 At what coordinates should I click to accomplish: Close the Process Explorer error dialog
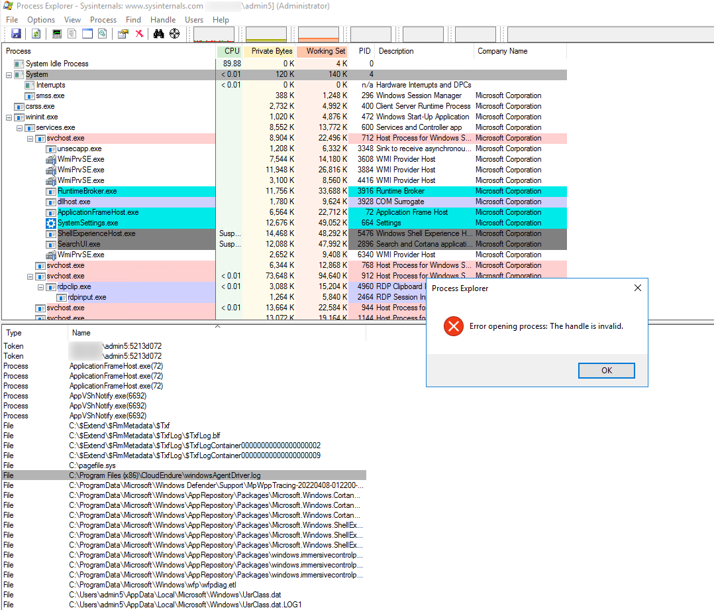click(637, 288)
